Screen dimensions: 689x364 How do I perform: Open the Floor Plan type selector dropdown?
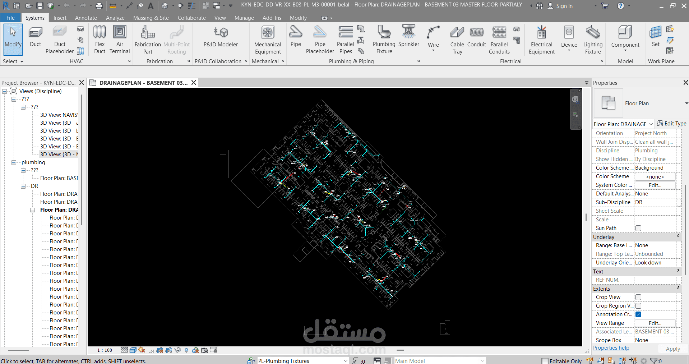tap(686, 103)
